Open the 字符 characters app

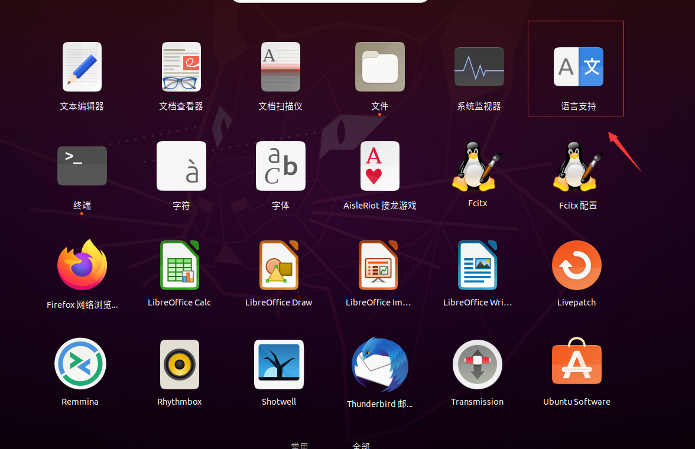pos(181,166)
